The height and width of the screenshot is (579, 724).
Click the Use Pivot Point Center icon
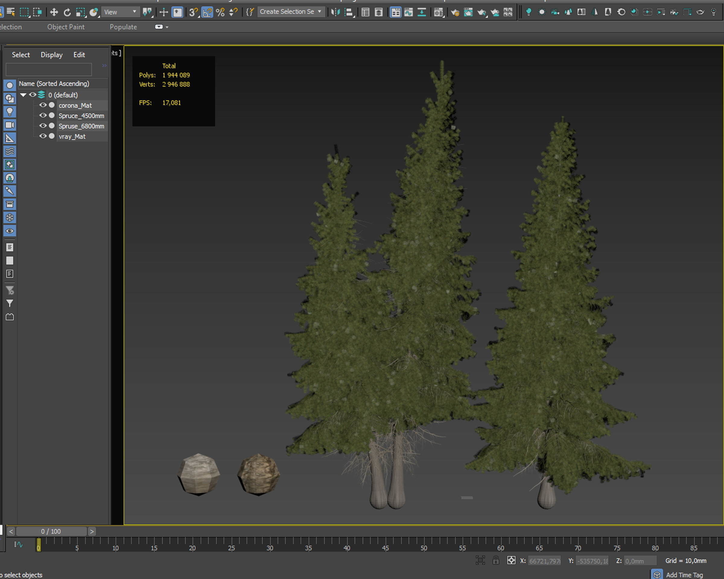click(147, 12)
